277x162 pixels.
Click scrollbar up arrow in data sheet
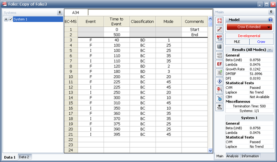[x=210, y=19]
